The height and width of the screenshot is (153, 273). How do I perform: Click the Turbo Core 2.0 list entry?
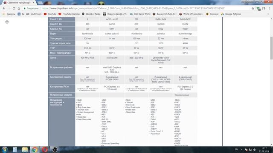point(157,131)
